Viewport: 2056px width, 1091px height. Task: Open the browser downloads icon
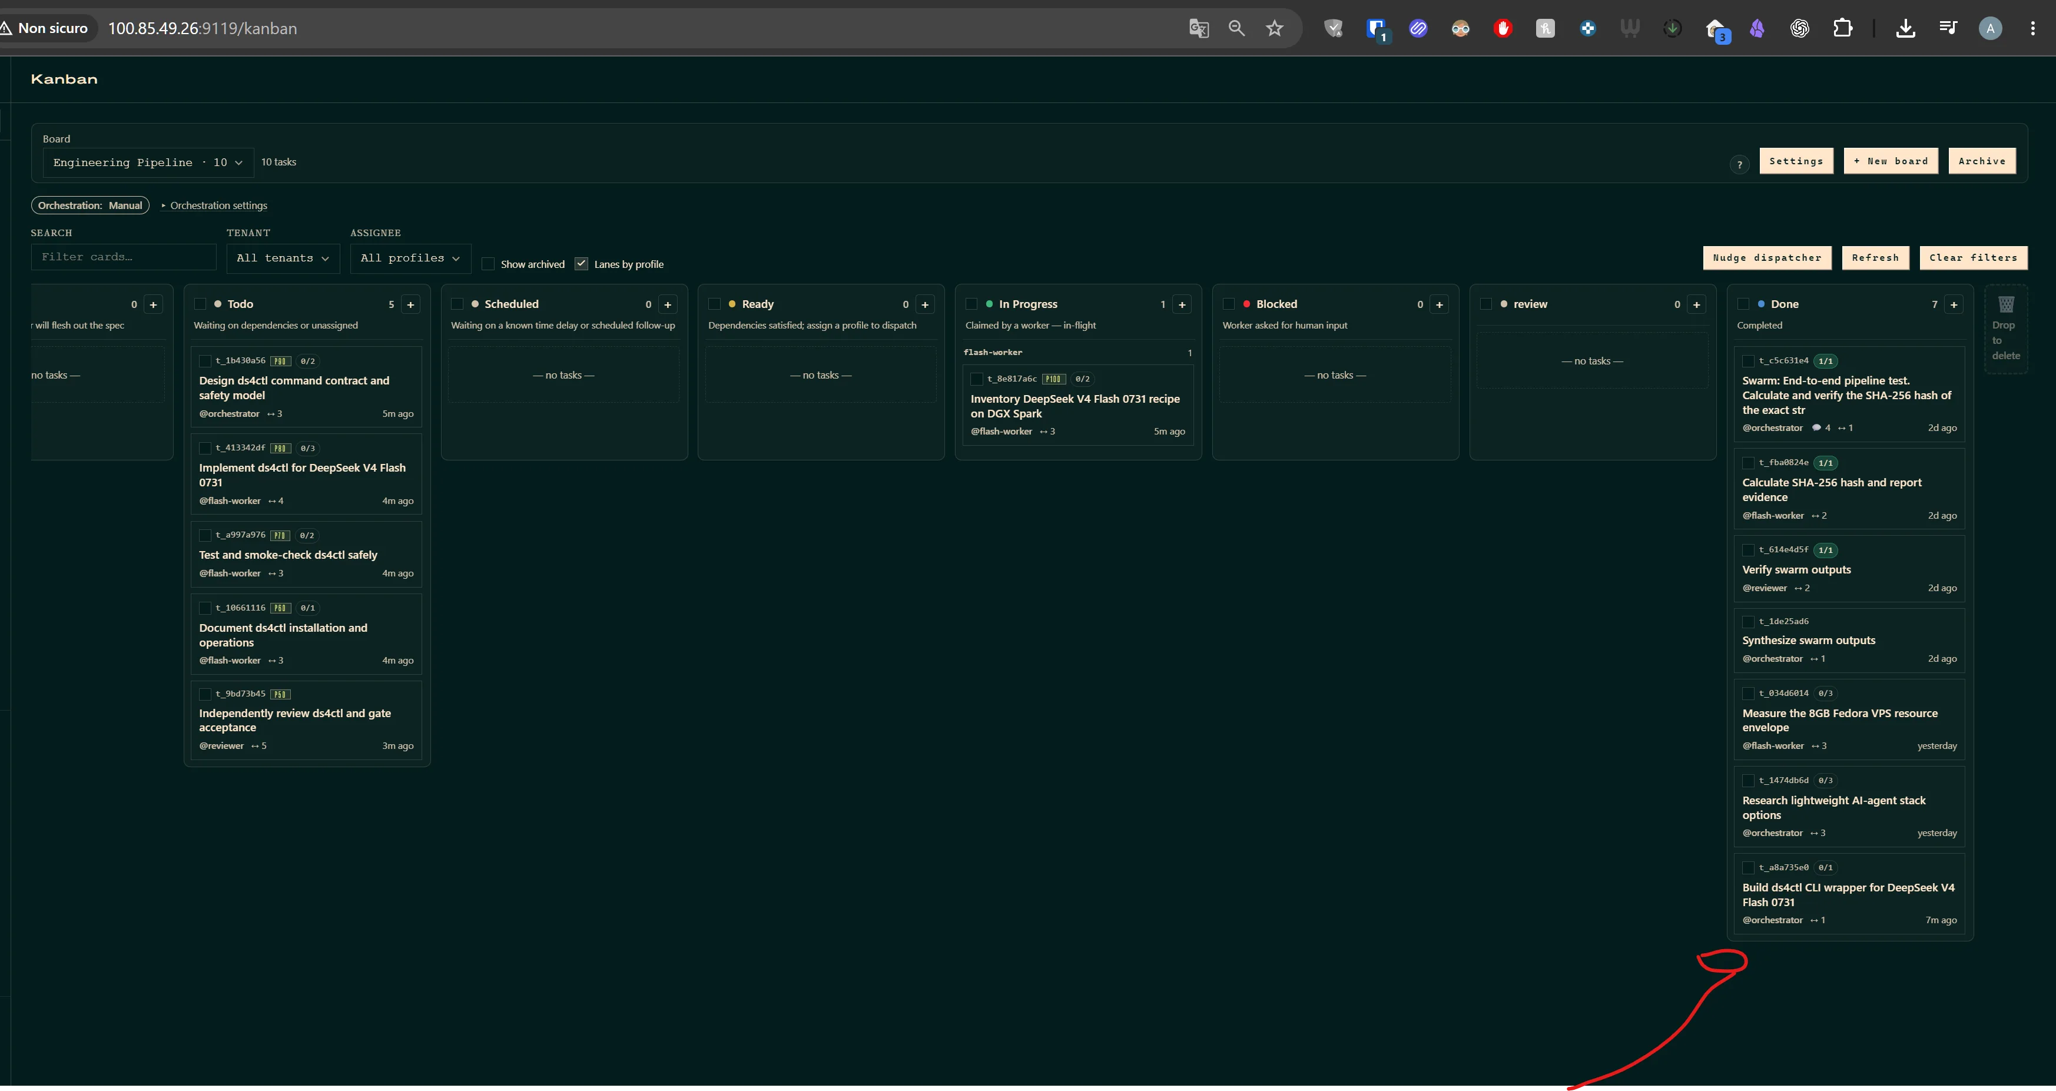pyautogui.click(x=1905, y=29)
